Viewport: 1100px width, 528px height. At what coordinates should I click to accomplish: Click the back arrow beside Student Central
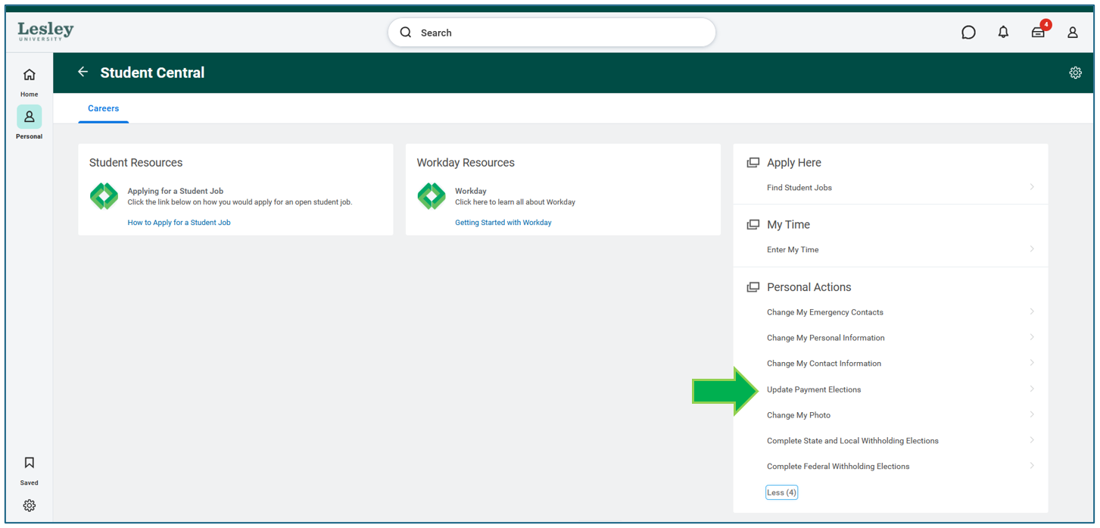pos(83,72)
